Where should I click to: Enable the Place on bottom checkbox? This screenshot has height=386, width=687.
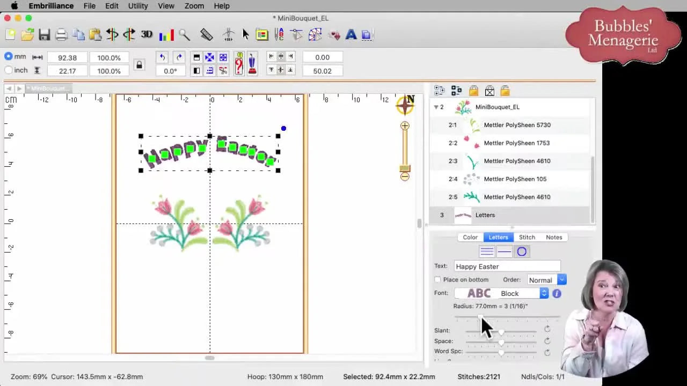click(x=437, y=280)
